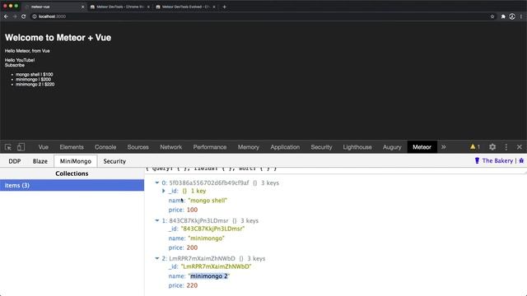The height and width of the screenshot is (296, 527).
Task: Click the _id value "843CB7KkjPn3LDmsr"
Action: click(x=212, y=229)
